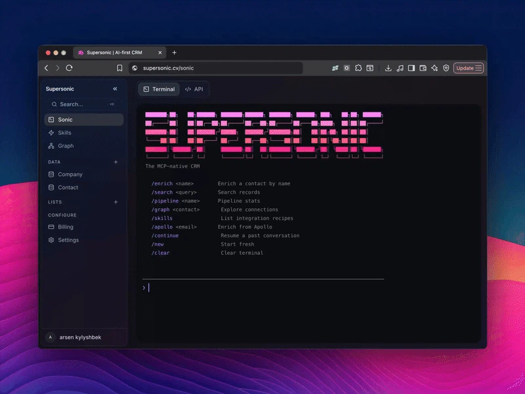Screen dimensions: 525x394
Task: Open the browser extensions puzzle icon
Action: tap(358, 68)
